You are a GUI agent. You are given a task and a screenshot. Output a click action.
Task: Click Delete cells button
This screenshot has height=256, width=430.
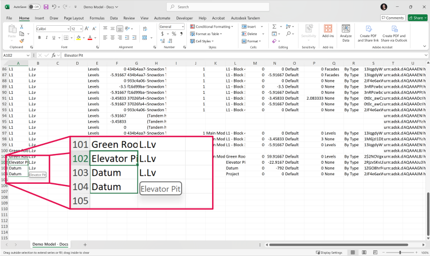[x=249, y=34]
